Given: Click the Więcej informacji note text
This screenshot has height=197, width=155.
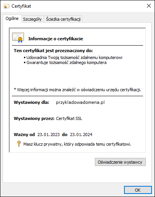Looking at the screenshot, I should [x=77, y=90].
